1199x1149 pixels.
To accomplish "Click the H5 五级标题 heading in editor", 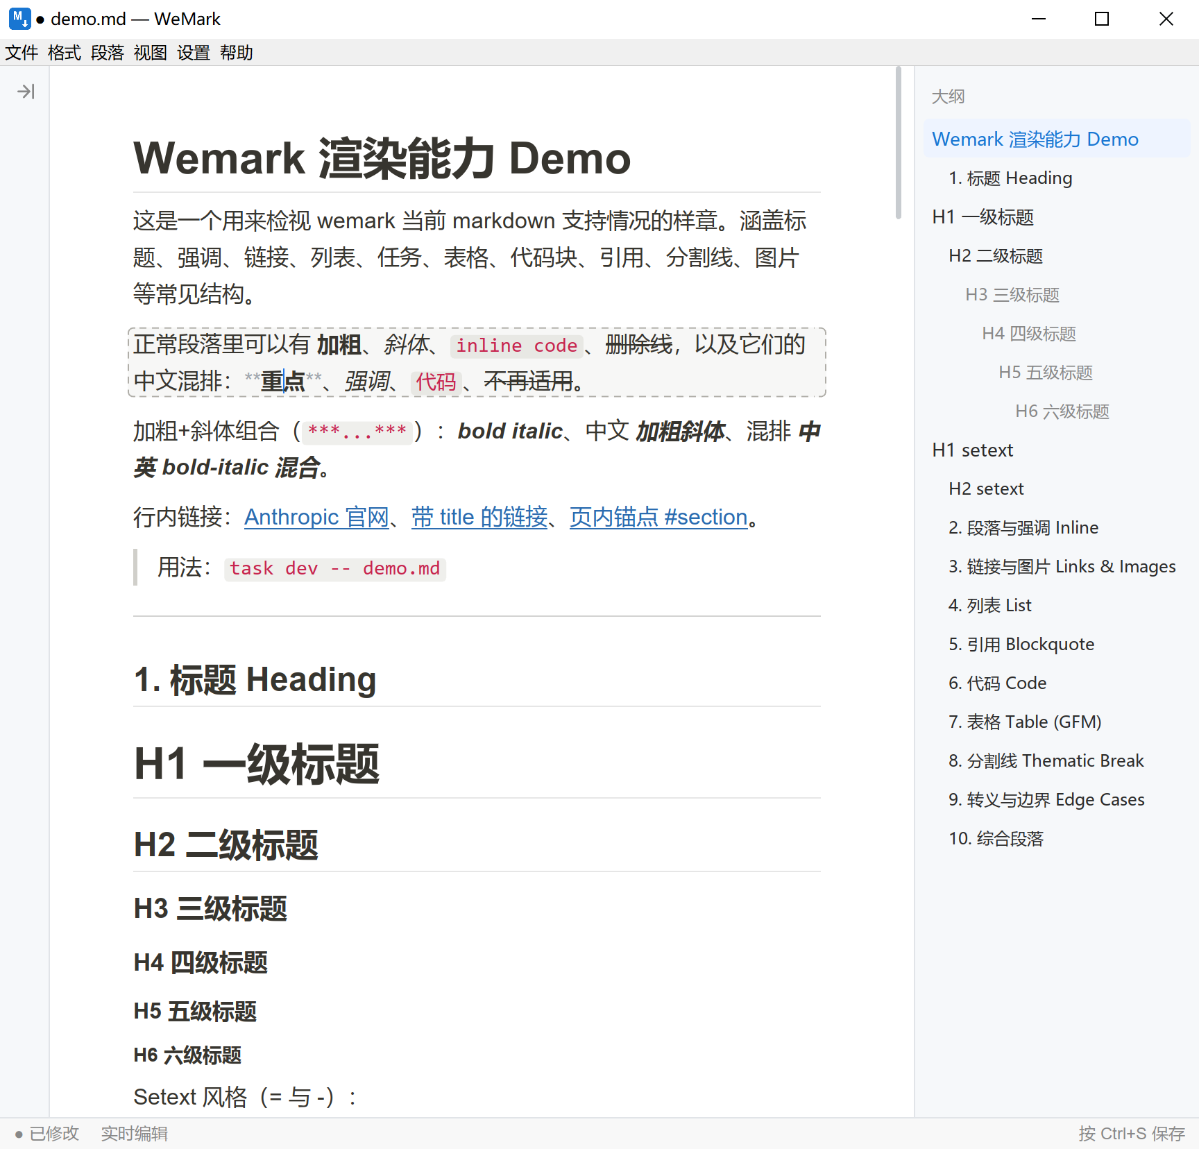I will click(195, 1012).
